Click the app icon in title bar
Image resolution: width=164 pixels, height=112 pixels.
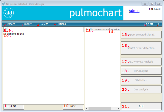click(3, 4)
